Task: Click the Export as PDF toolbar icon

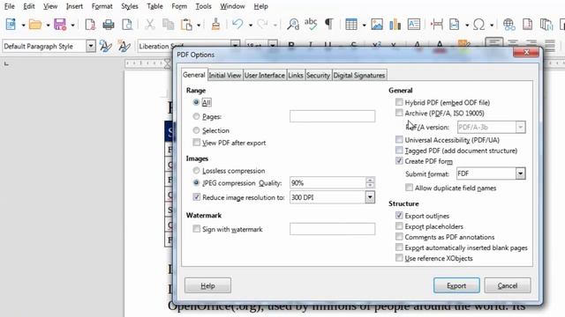Action: point(90,25)
